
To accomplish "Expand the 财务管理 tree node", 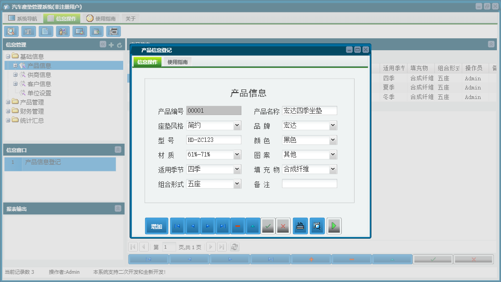I will click(x=8, y=111).
